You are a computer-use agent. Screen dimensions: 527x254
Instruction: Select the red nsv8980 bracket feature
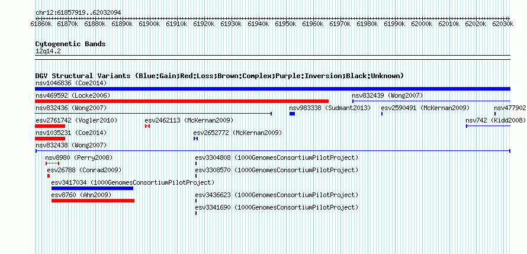click(x=53, y=163)
